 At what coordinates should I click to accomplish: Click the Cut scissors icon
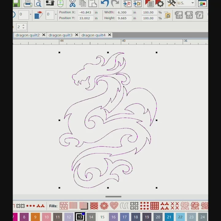click(72, 3)
